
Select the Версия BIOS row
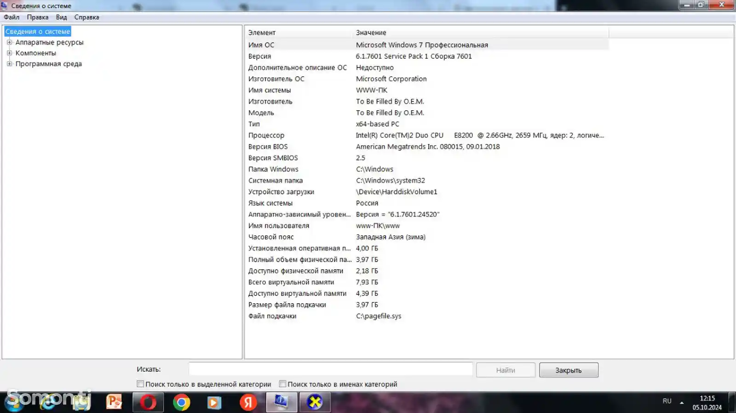[x=427, y=147]
